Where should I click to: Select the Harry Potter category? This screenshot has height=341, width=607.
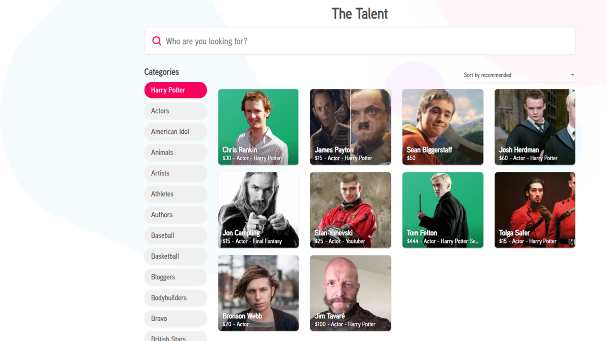coord(176,90)
